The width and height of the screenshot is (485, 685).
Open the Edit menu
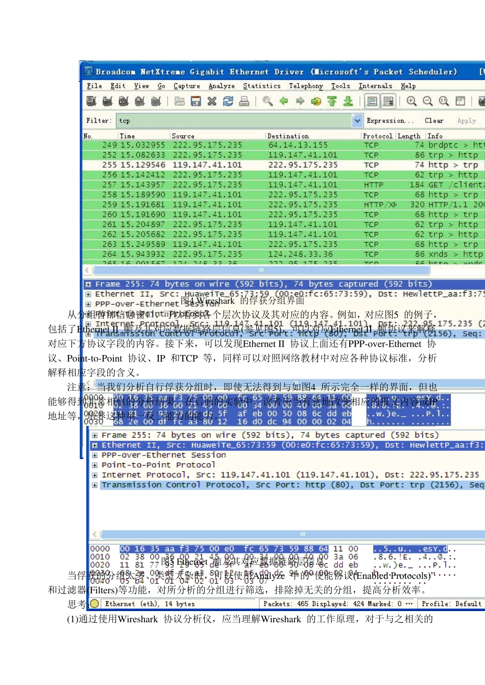[118, 86]
